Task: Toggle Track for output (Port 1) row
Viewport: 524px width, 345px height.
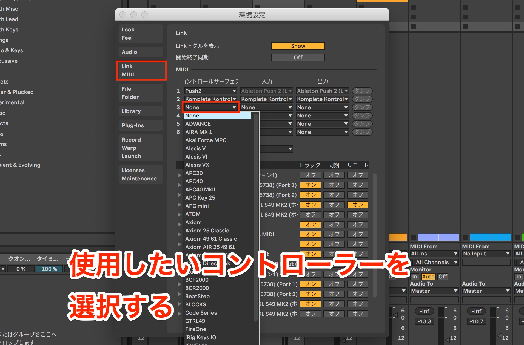Action: point(311,284)
